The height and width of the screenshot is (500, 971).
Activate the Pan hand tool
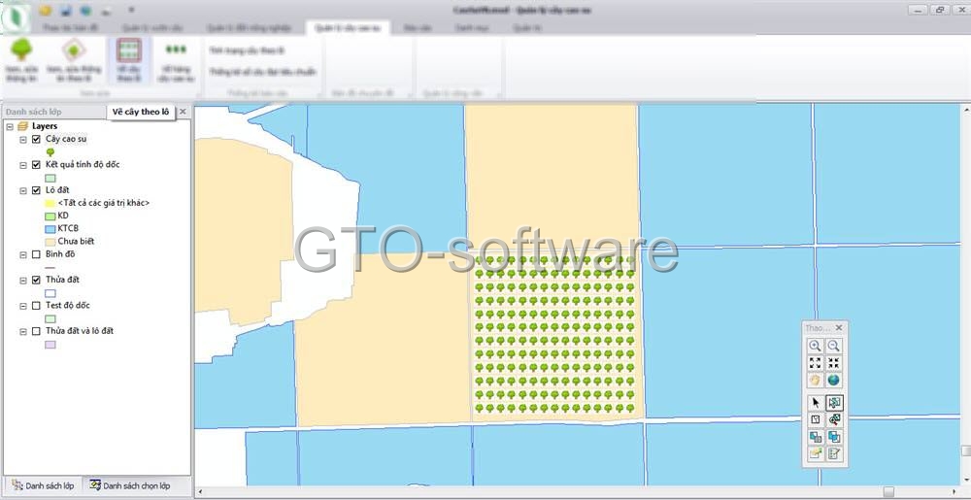[816, 380]
